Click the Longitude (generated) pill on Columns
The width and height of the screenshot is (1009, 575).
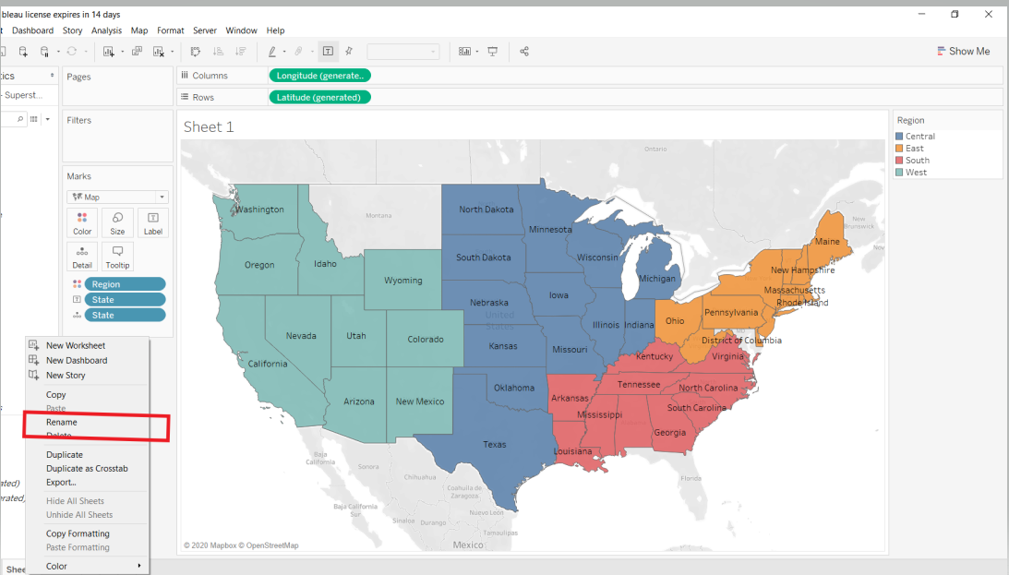319,76
